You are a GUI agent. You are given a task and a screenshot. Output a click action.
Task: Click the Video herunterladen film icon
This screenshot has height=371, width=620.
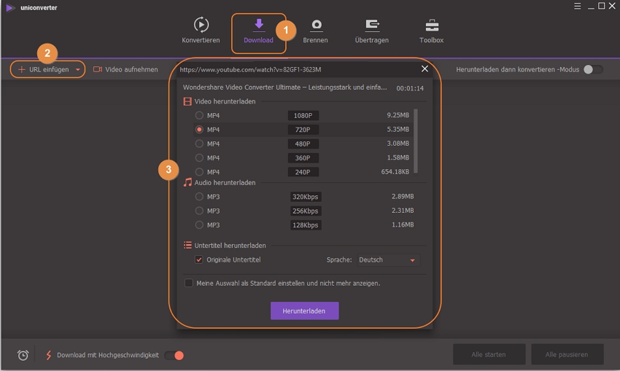187,101
